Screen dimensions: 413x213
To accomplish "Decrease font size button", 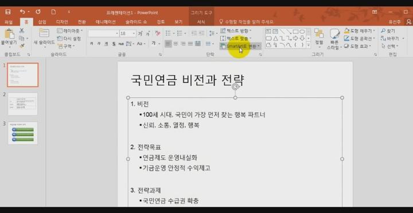I will point(148,33).
